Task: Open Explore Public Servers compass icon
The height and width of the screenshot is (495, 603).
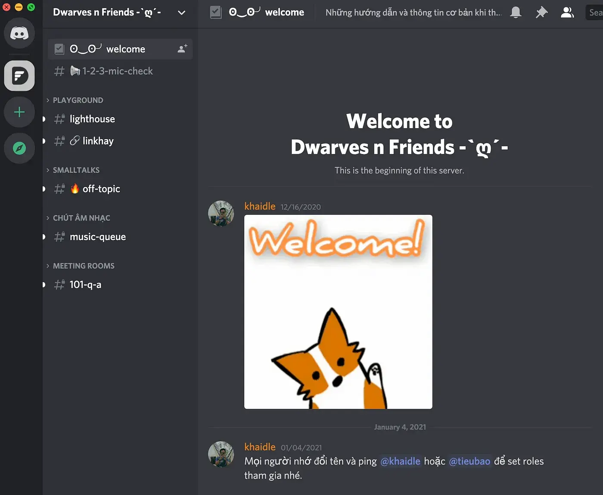Action: click(x=19, y=148)
